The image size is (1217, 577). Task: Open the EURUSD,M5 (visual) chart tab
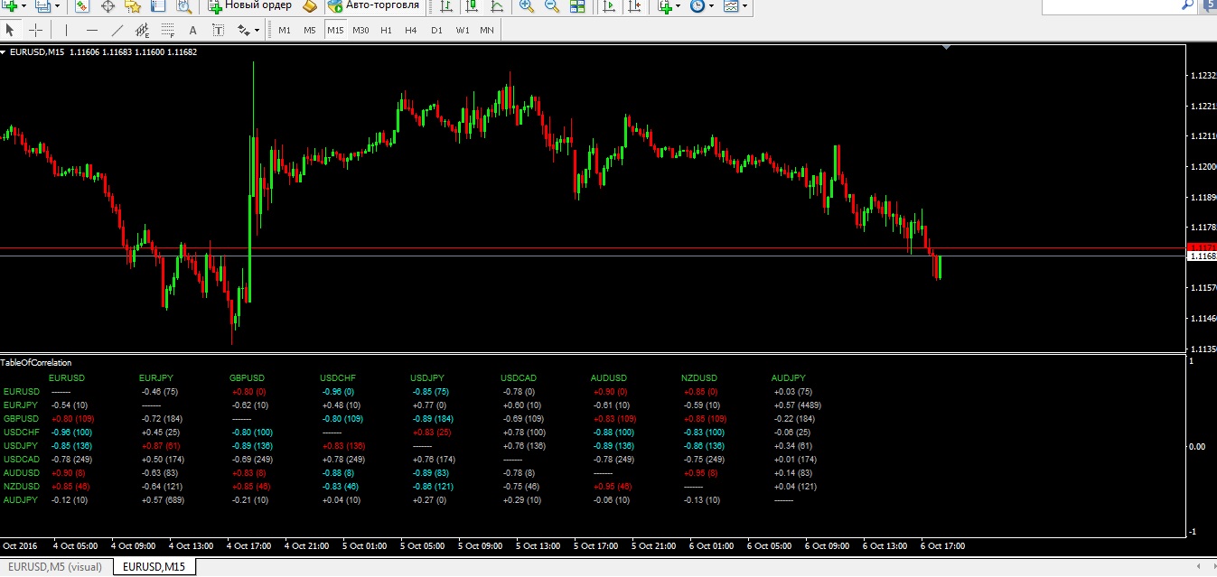56,567
